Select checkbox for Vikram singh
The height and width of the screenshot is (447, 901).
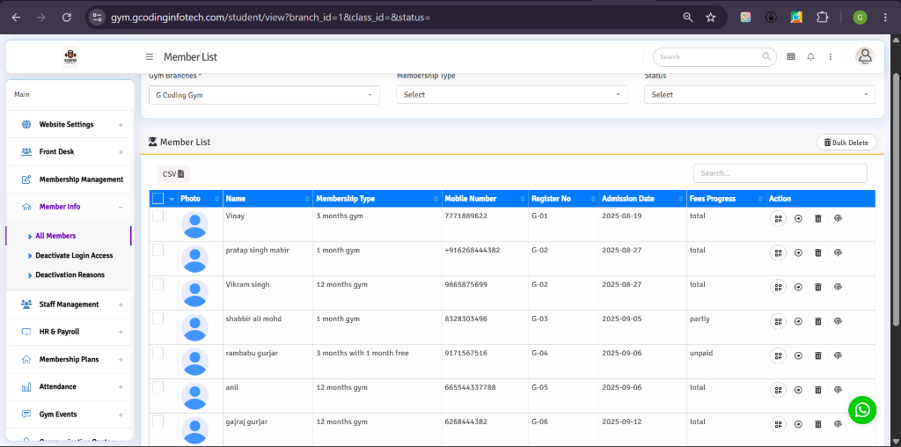pos(158,284)
